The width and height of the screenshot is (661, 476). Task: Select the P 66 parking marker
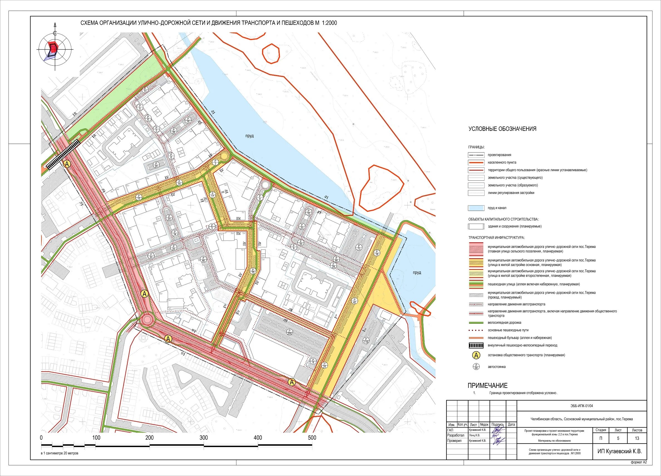[x=336, y=259]
